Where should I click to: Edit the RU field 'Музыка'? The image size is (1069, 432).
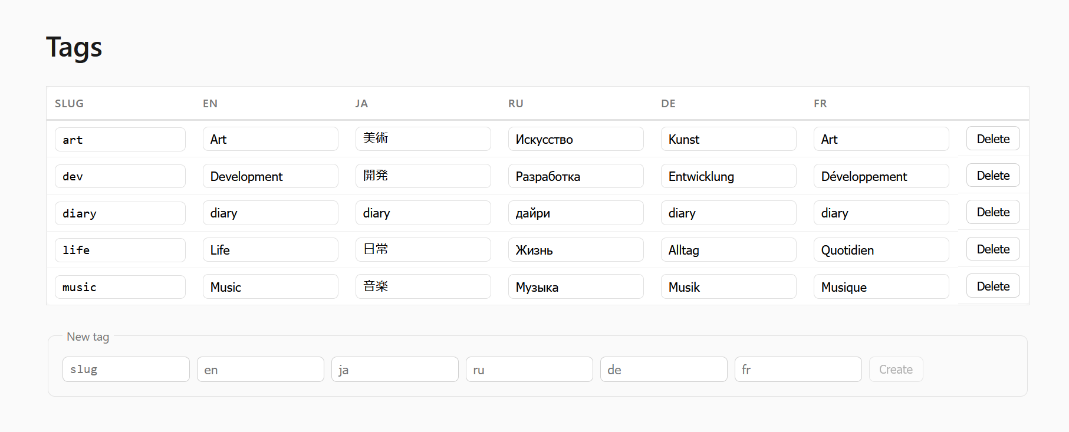point(576,286)
